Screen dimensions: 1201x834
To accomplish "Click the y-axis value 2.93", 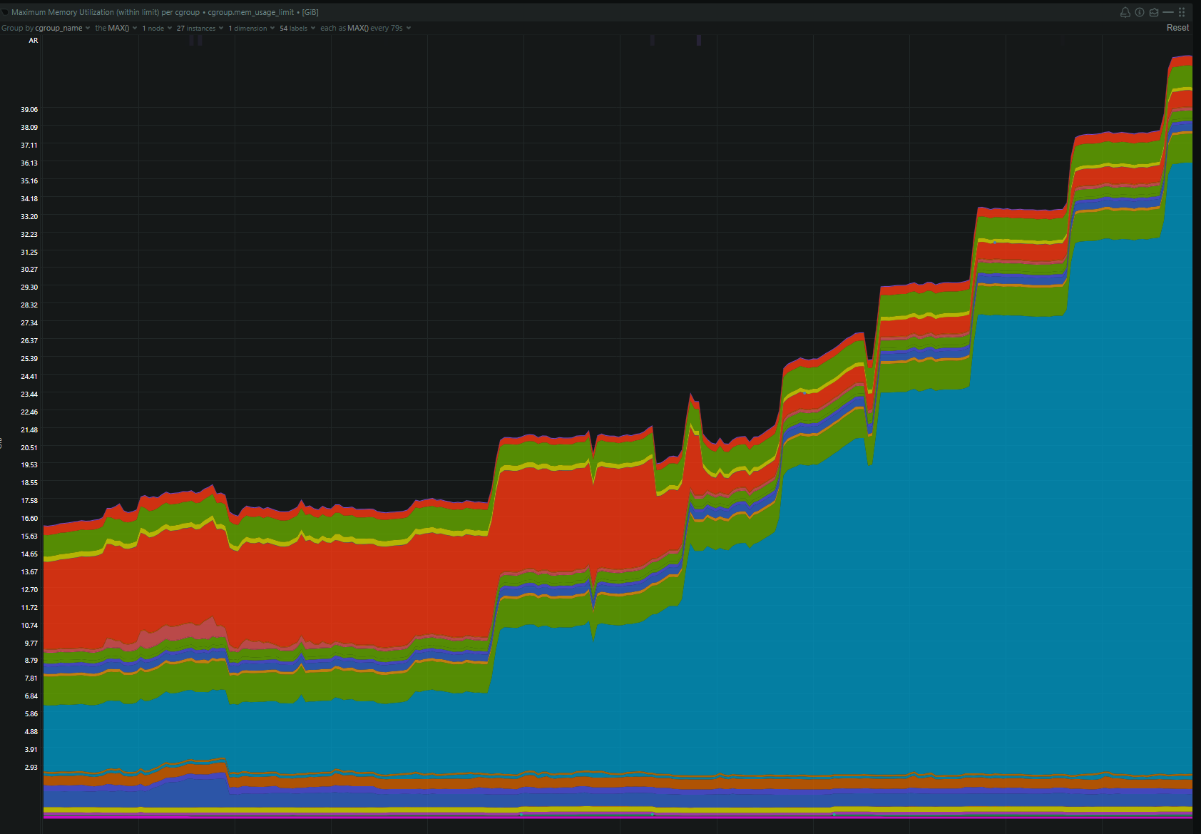I will click(x=31, y=768).
